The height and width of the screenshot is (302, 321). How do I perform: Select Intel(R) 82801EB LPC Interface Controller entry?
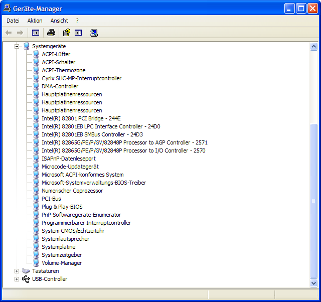point(101,126)
